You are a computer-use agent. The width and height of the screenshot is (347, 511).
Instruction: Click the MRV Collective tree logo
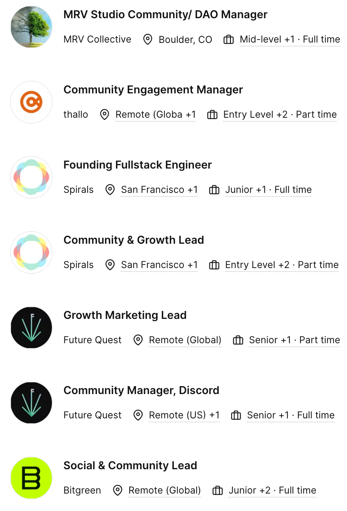click(x=31, y=27)
